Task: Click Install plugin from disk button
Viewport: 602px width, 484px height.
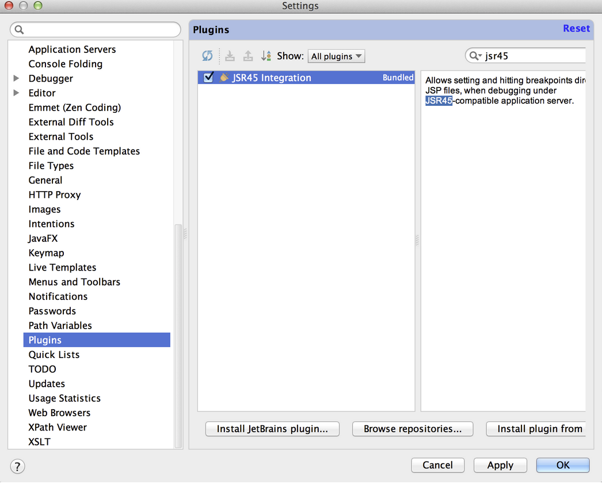Action: coord(536,429)
